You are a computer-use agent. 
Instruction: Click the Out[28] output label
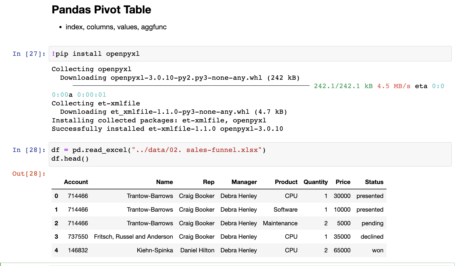28,173
